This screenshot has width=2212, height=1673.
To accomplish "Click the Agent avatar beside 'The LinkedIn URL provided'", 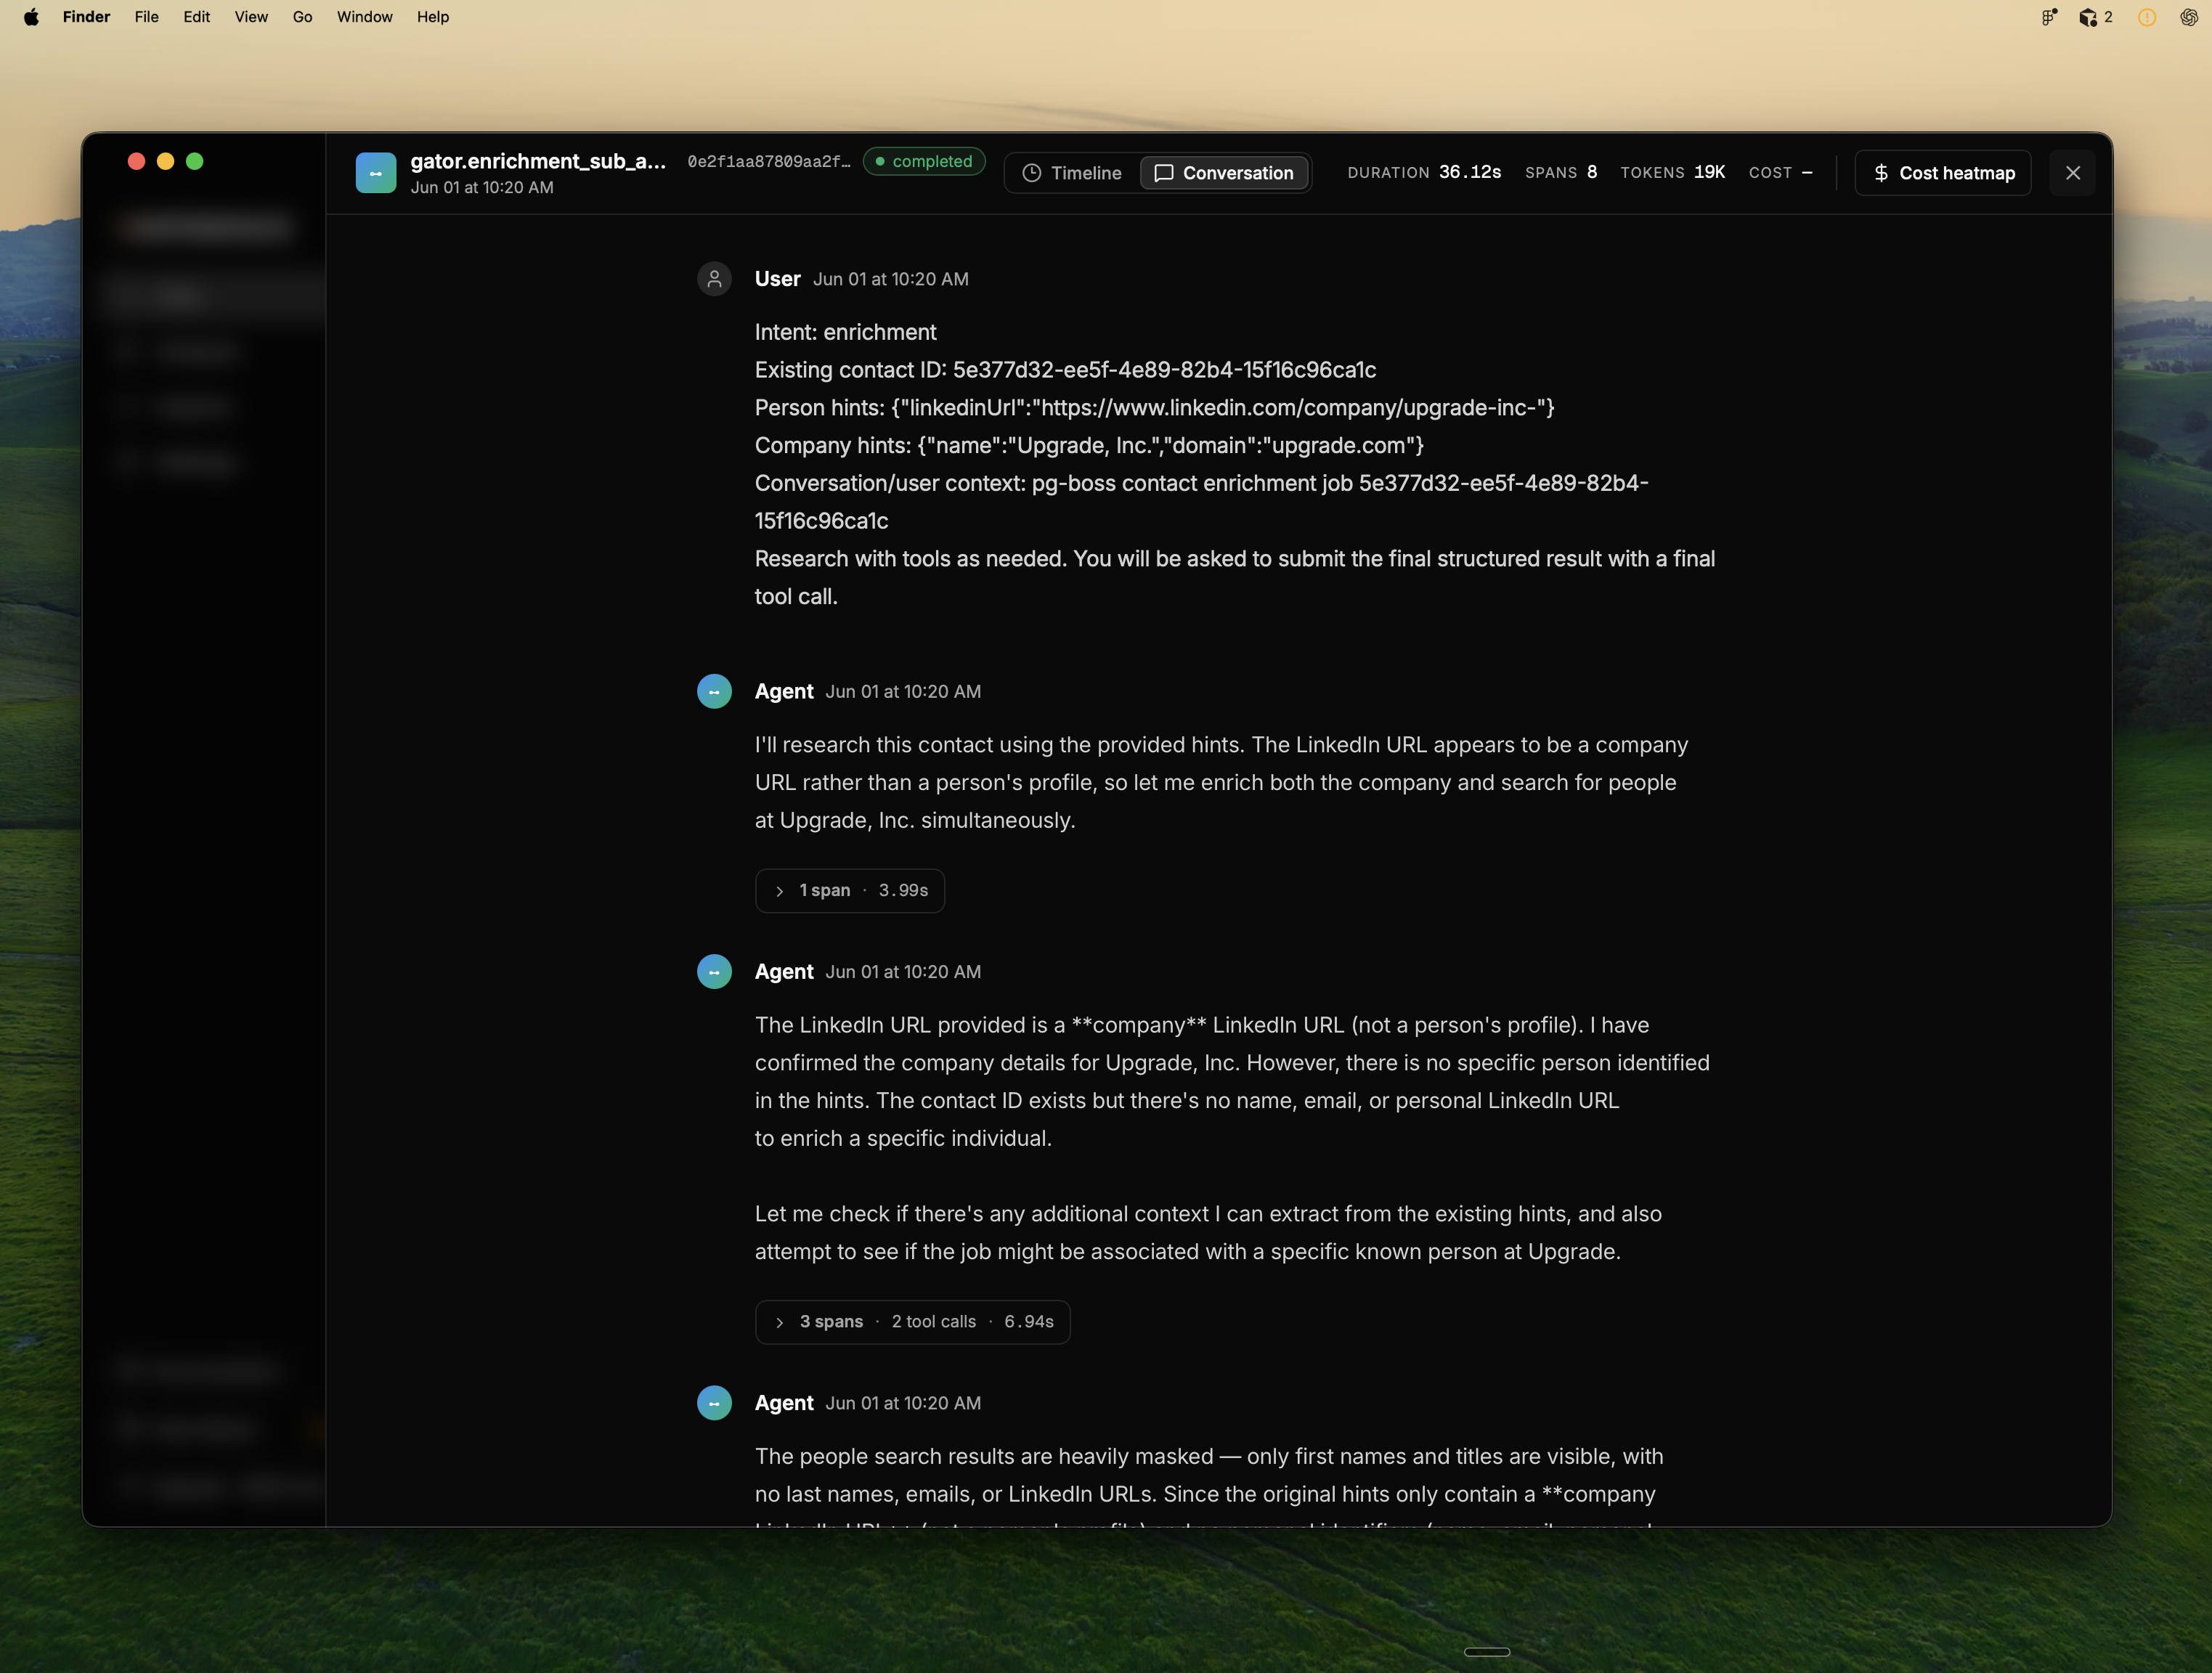I will pos(714,971).
